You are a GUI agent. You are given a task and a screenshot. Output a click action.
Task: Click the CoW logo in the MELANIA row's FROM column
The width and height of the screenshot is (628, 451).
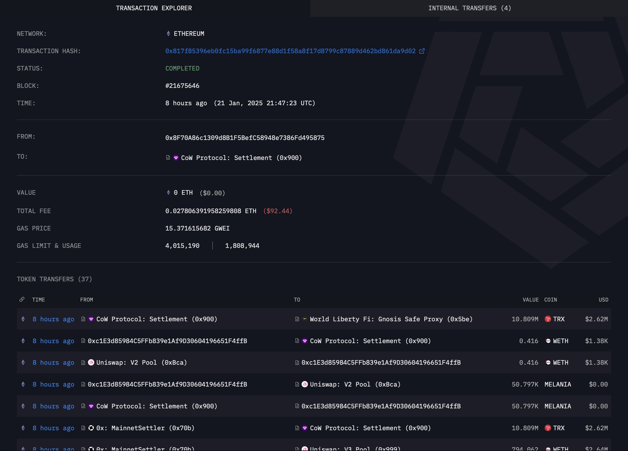point(91,406)
